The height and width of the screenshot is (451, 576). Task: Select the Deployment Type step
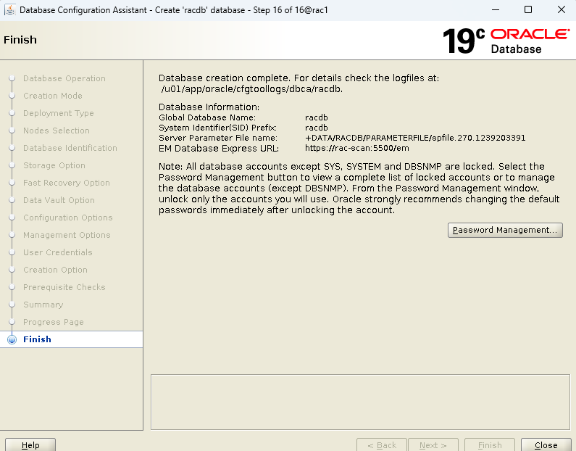pyautogui.click(x=59, y=113)
